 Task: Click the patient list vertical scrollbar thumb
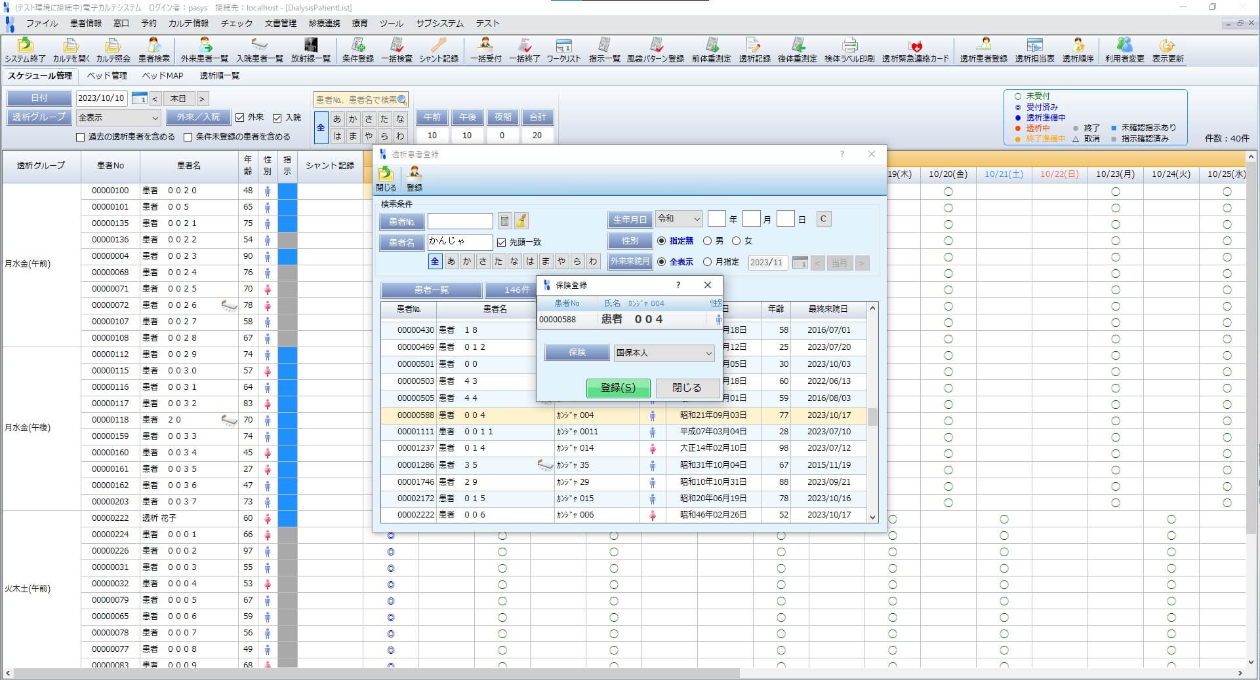pyautogui.click(x=872, y=417)
